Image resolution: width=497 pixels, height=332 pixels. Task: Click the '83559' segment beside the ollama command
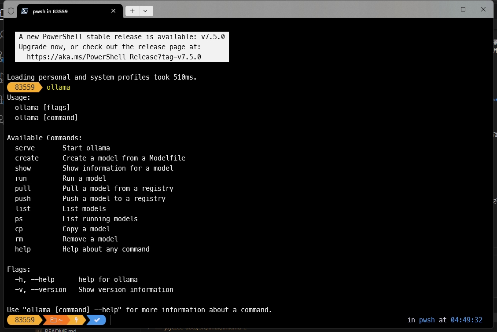tap(25, 88)
